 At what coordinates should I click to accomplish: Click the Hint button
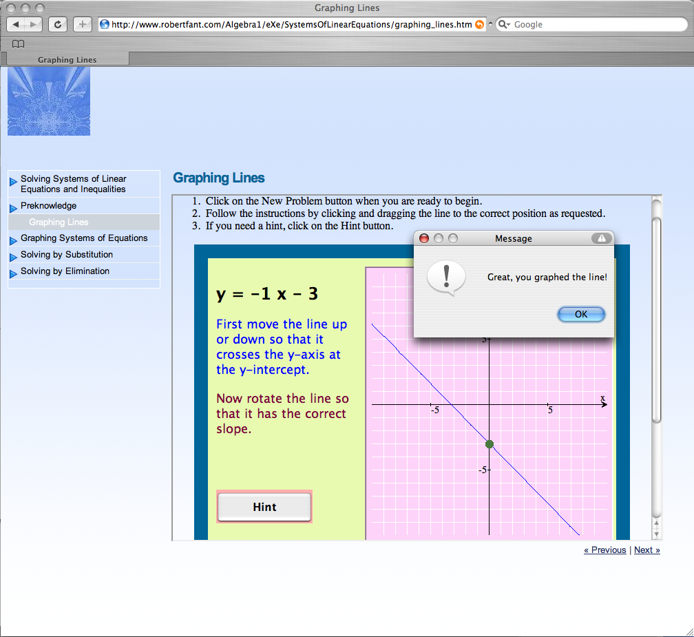[264, 507]
